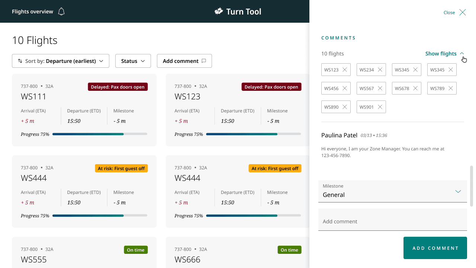
Task: Expand the Milestone General dropdown
Action: pos(393,191)
